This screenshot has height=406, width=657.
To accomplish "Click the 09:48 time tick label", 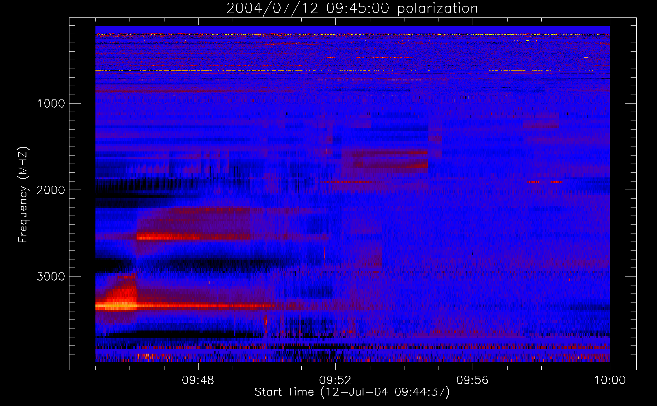I will click(x=198, y=380).
